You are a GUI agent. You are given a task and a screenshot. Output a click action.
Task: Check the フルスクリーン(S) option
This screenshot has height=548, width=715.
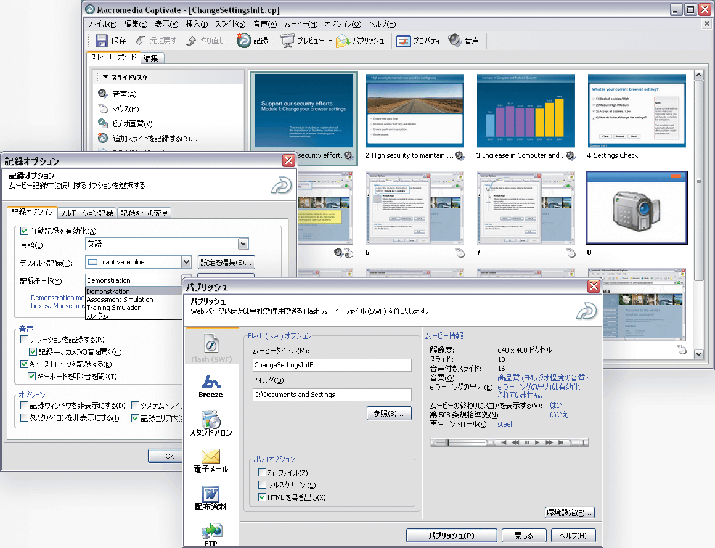[262, 485]
